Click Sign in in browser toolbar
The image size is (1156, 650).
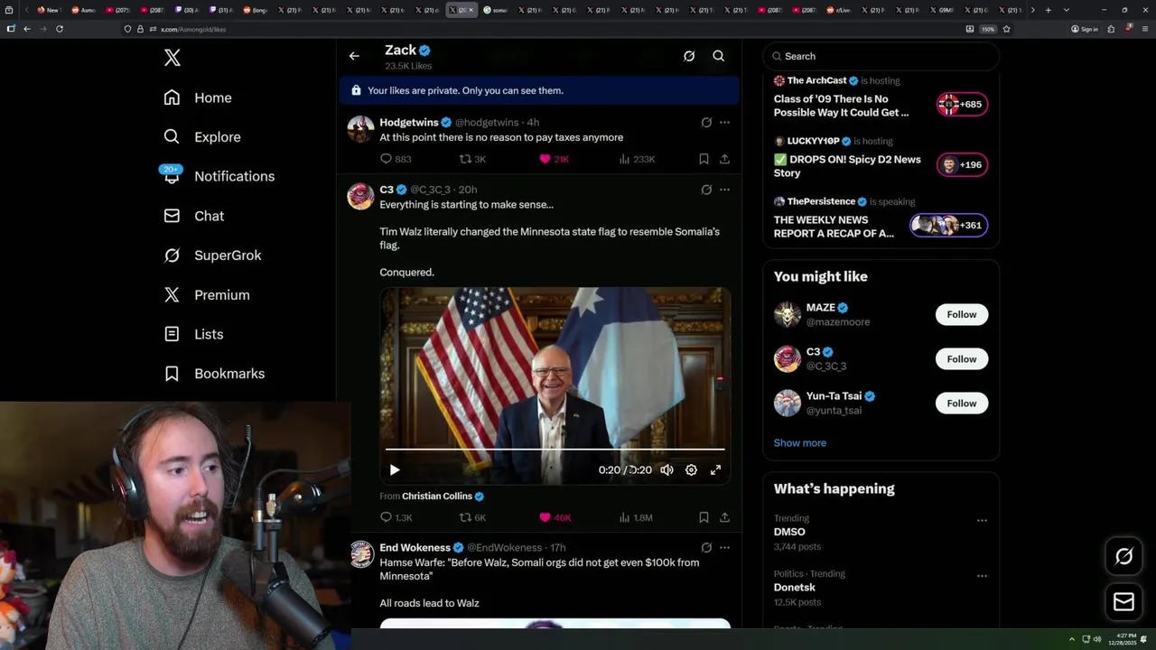click(x=1085, y=29)
